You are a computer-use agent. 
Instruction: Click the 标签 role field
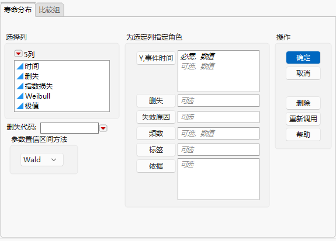click(219, 149)
